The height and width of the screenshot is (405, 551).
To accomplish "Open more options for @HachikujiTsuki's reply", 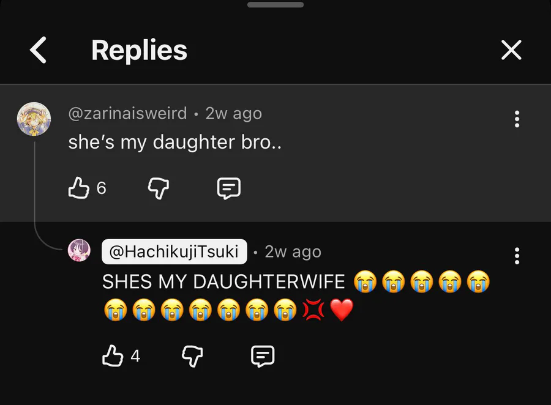I will pyautogui.click(x=517, y=256).
